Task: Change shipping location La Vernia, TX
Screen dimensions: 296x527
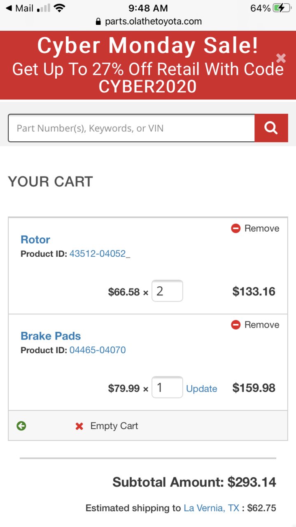Action: tap(212, 508)
